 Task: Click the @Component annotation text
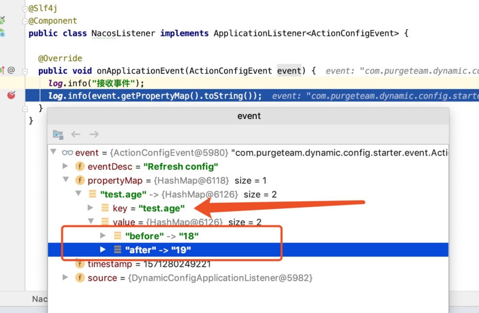click(53, 21)
